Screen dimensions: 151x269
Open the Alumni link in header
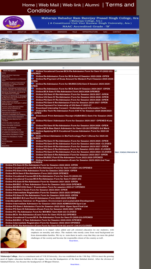(x=92, y=5)
